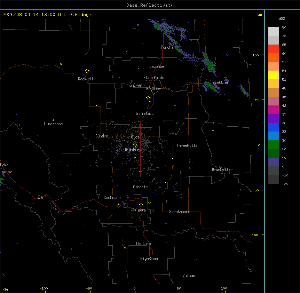Click the 80 value in the dBZ legend

click(x=284, y=27)
